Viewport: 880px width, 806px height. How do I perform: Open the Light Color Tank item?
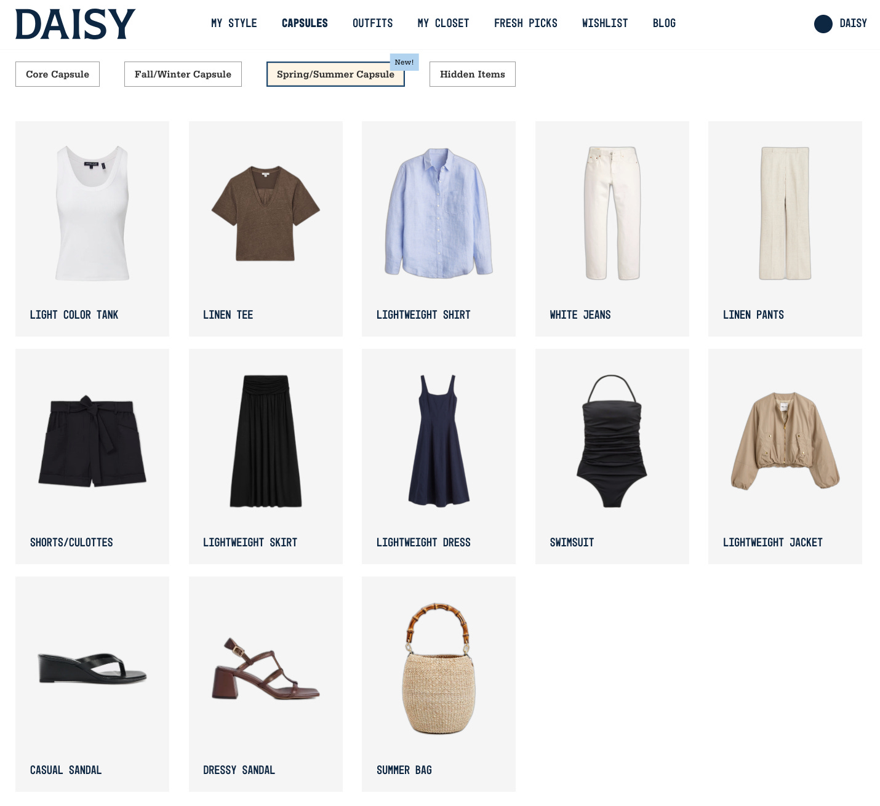coord(92,229)
